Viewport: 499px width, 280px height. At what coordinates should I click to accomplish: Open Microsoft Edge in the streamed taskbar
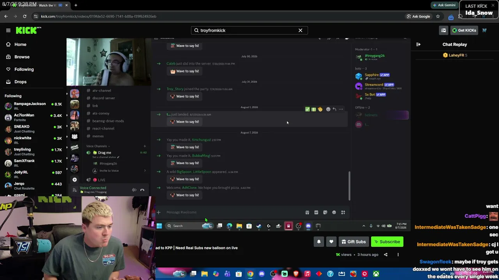[x=229, y=226]
